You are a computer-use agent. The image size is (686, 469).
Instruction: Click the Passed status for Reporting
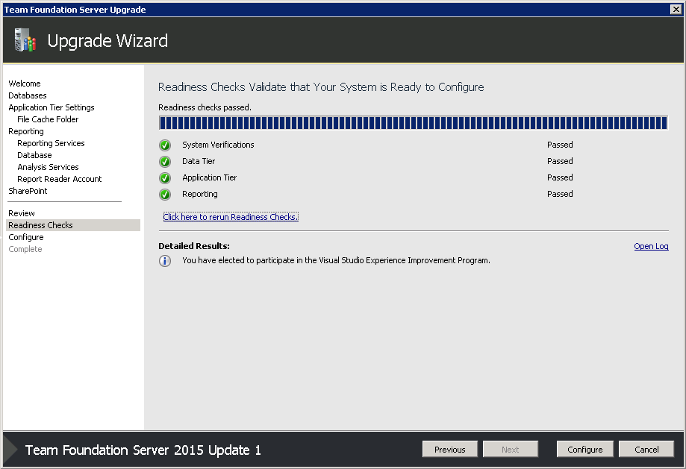[x=560, y=194]
